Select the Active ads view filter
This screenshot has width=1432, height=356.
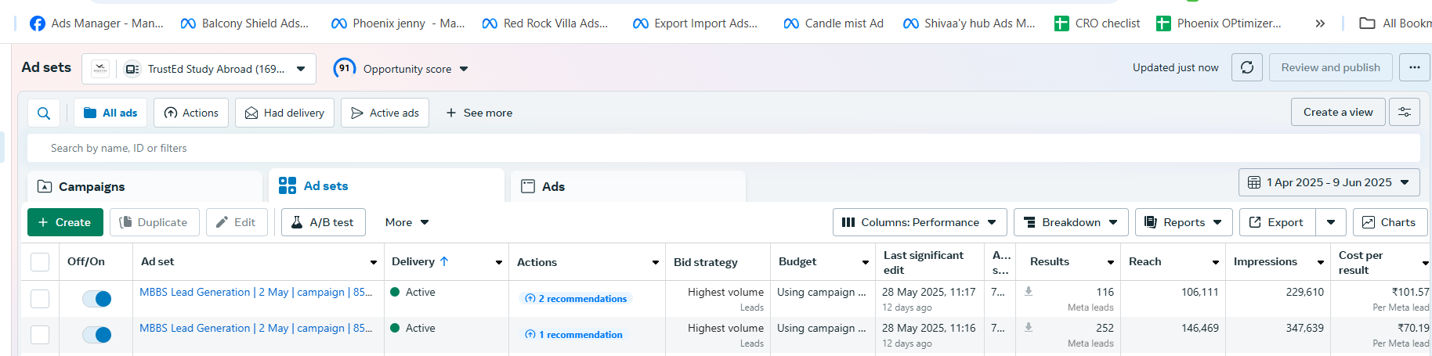tap(385, 113)
